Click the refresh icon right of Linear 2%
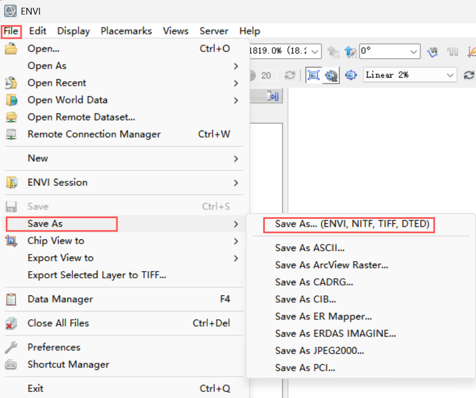 (469, 75)
